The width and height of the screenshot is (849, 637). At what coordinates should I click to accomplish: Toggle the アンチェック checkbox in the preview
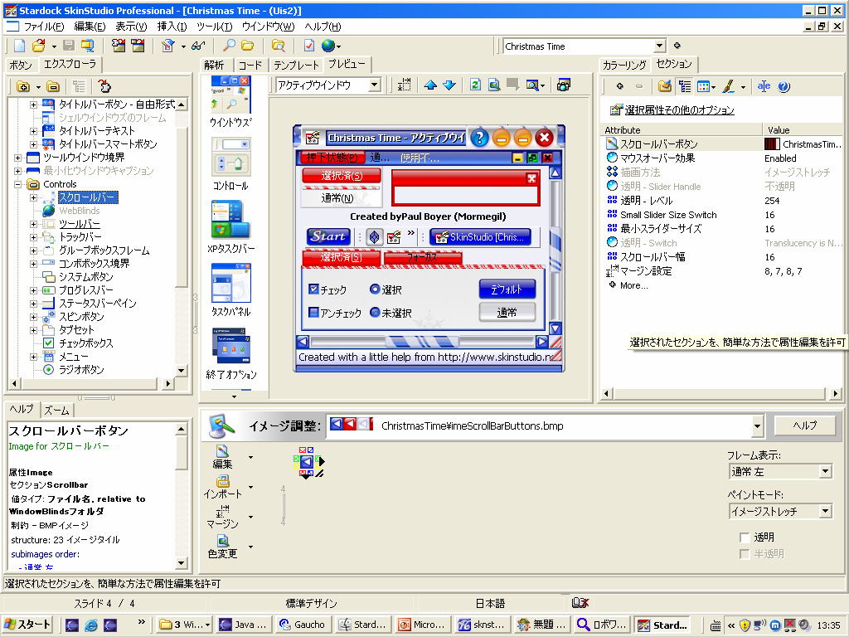click(313, 313)
